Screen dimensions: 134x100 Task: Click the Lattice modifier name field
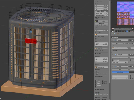123,40
